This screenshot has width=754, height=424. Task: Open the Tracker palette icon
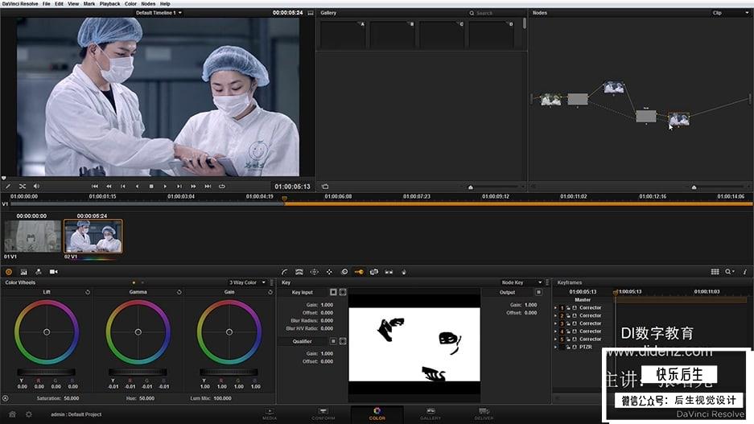(329, 272)
